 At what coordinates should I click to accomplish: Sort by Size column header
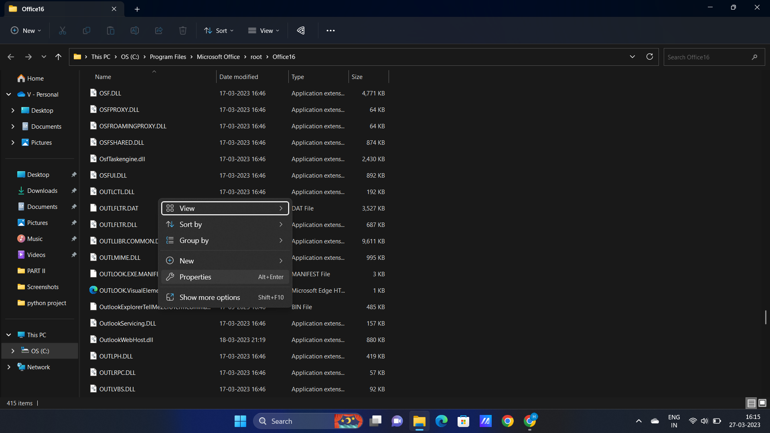(x=369, y=77)
